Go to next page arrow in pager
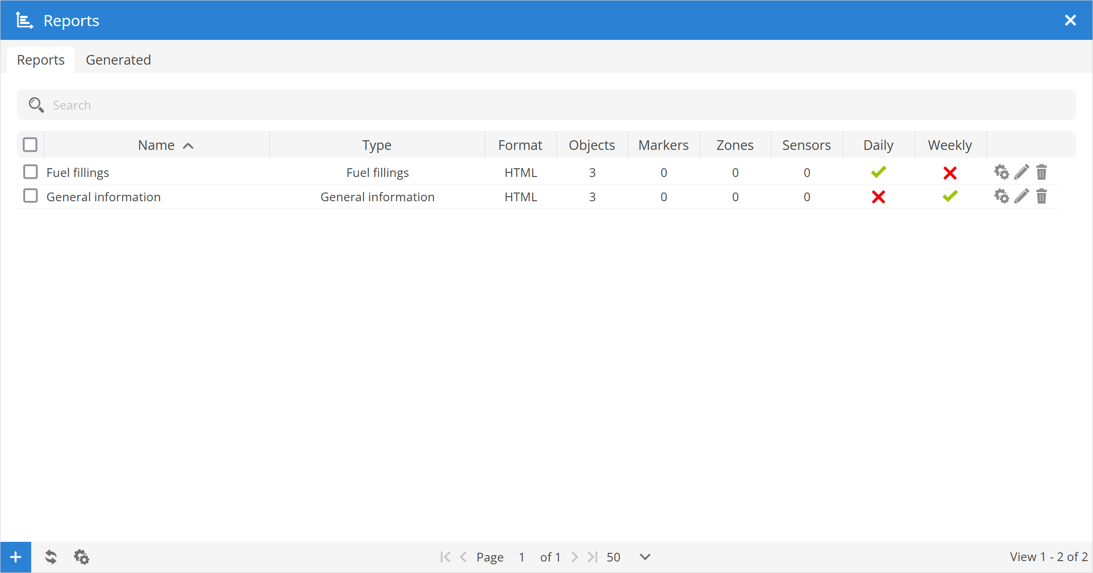1093x573 pixels. click(574, 557)
